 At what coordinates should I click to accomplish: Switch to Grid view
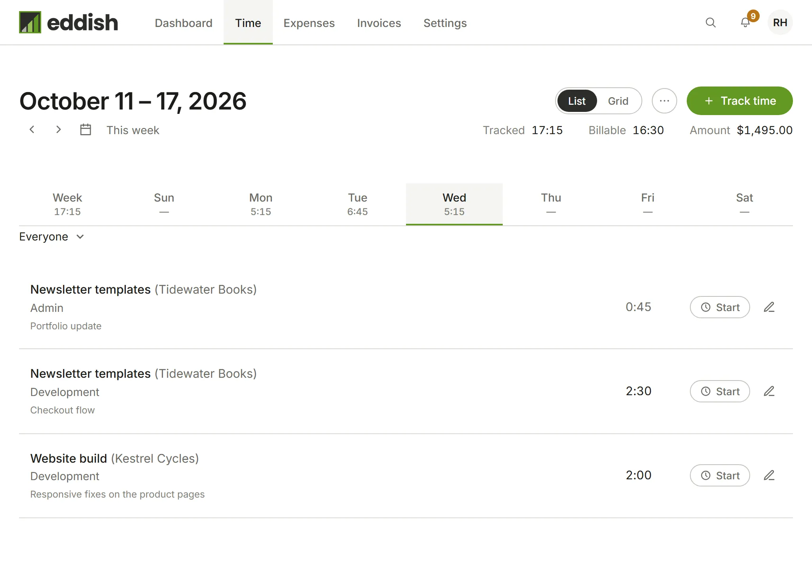618,101
